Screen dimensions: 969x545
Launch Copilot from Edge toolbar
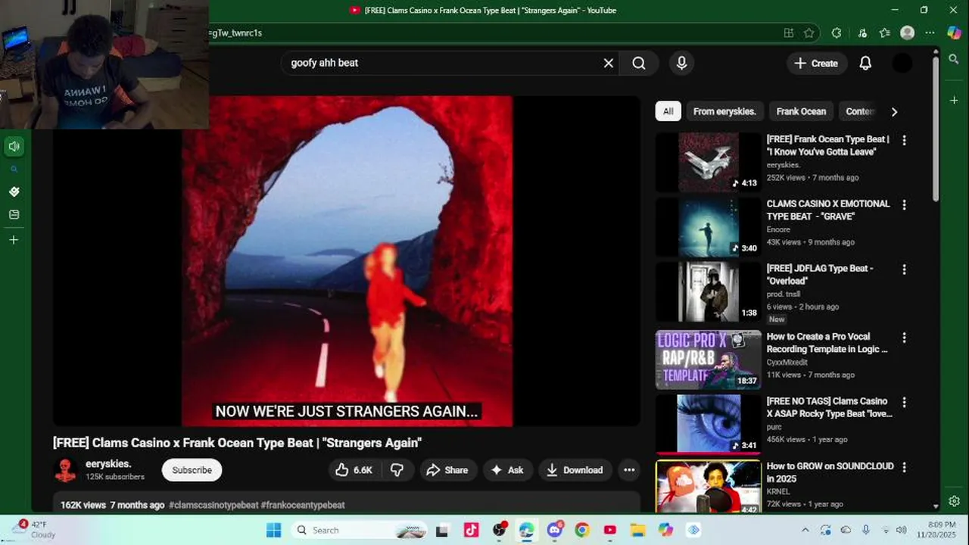pos(954,33)
